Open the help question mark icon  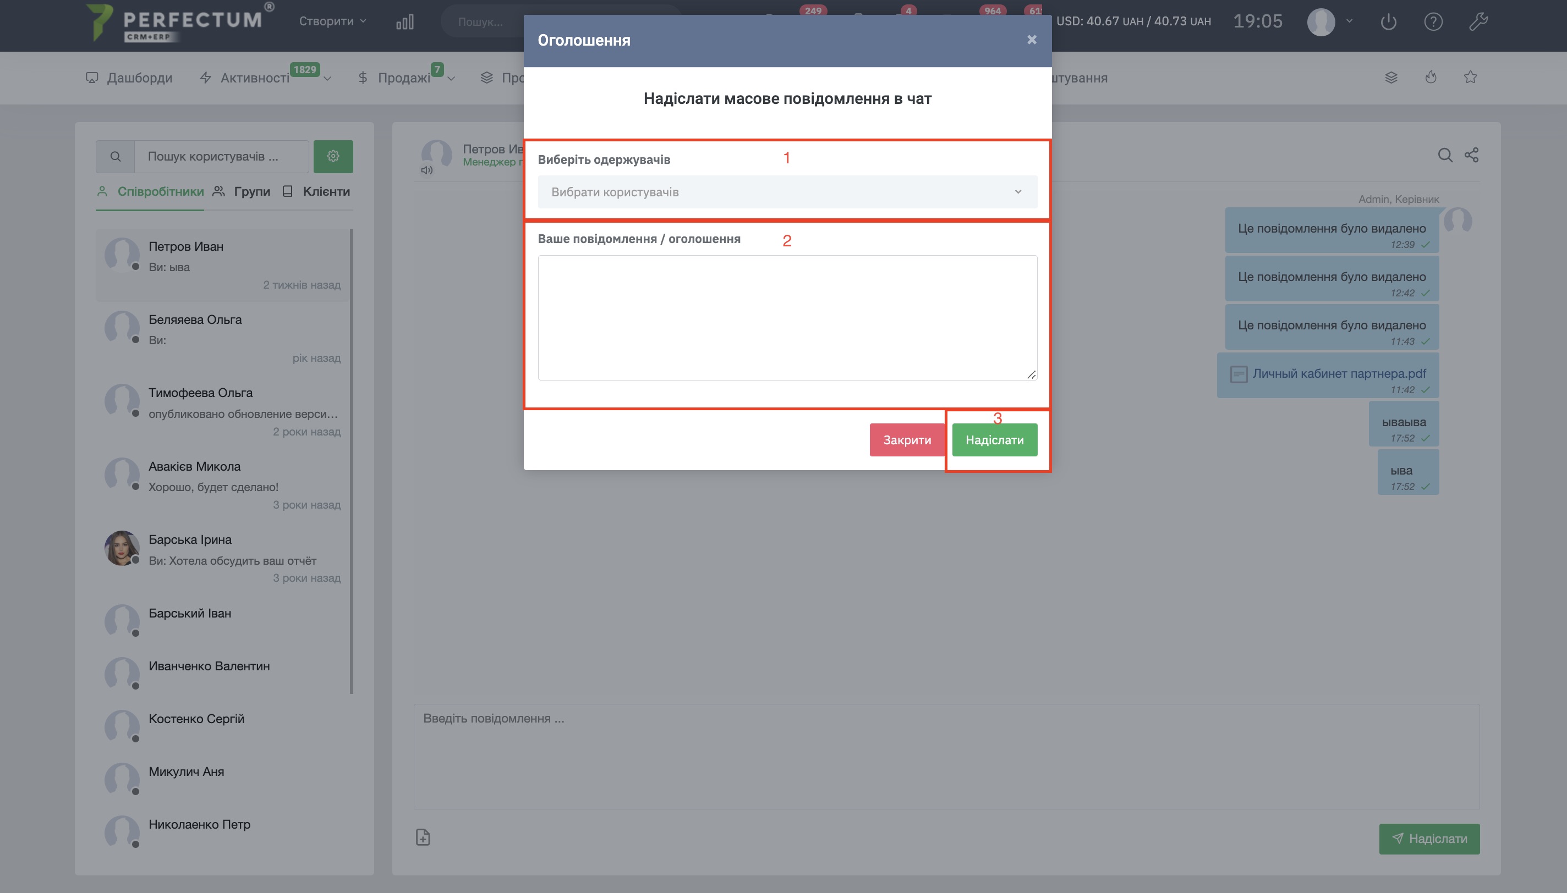coord(1433,22)
